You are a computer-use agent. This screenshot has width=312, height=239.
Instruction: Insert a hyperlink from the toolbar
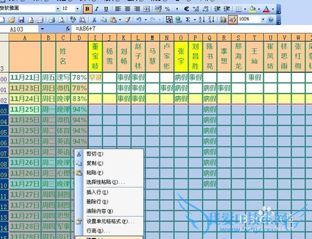tap(178, 20)
